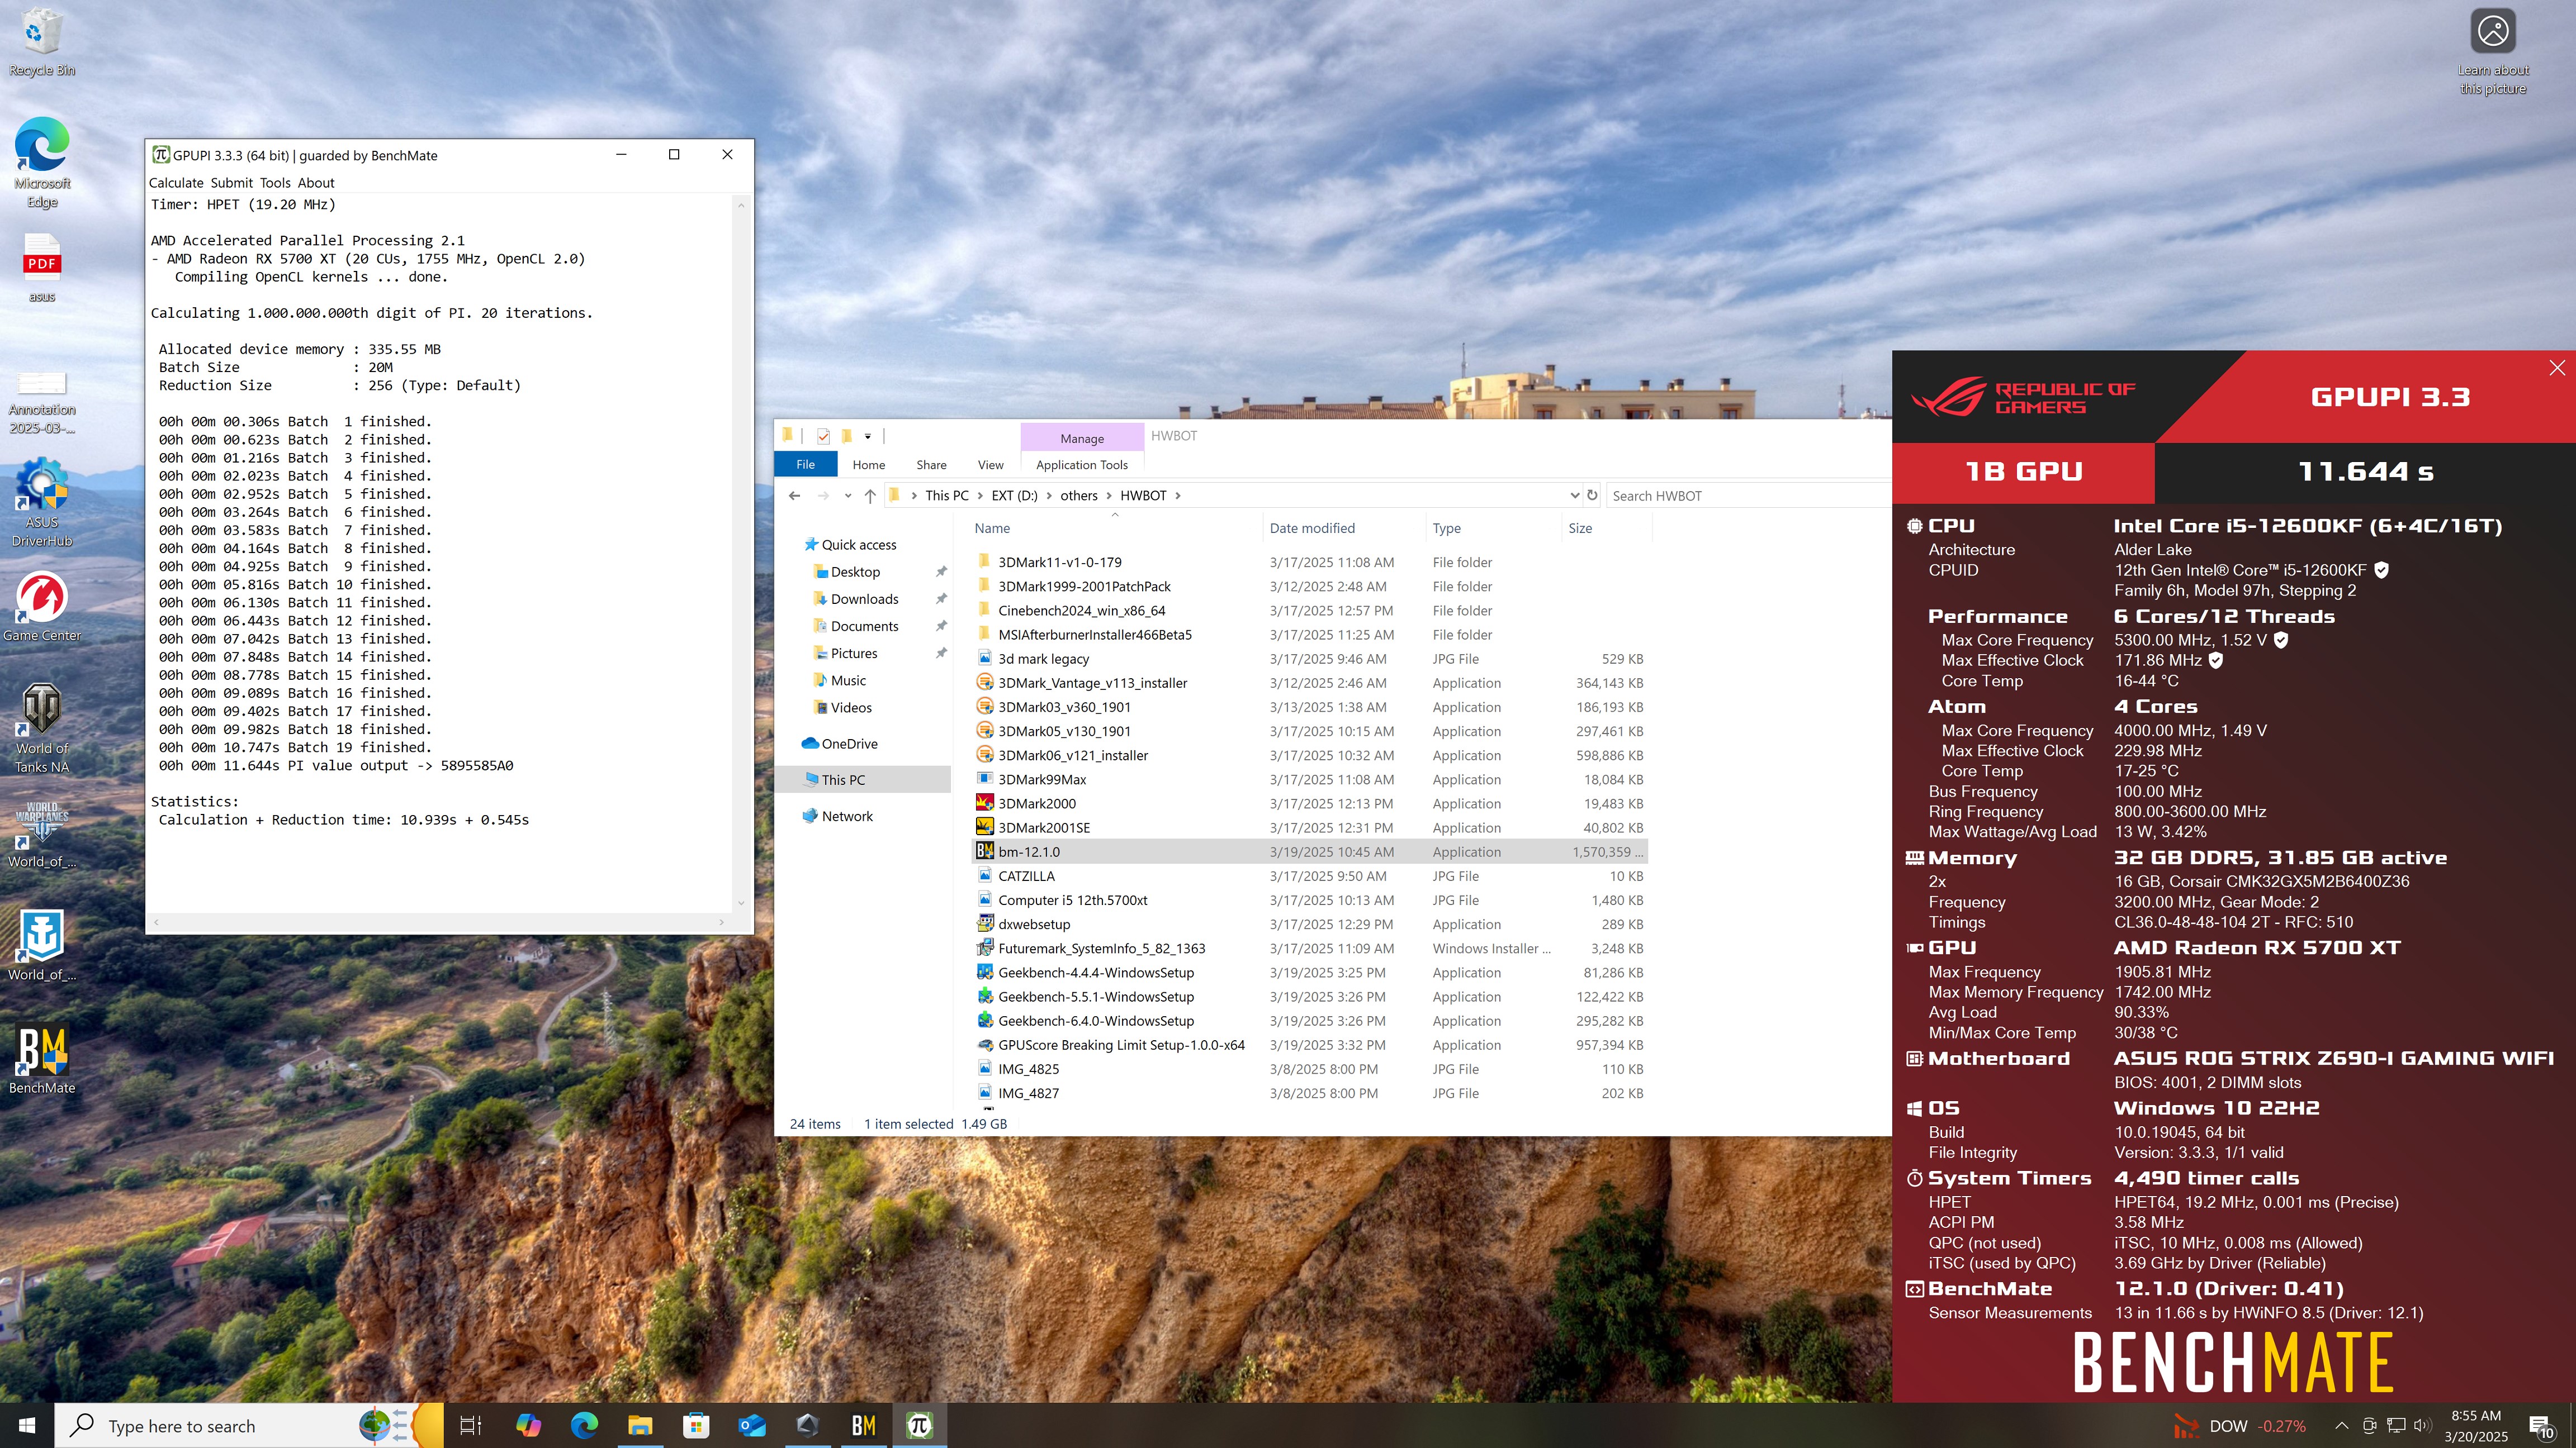Open GPUPI Submit menu
The width and height of the screenshot is (2576, 1448).
coord(231,183)
